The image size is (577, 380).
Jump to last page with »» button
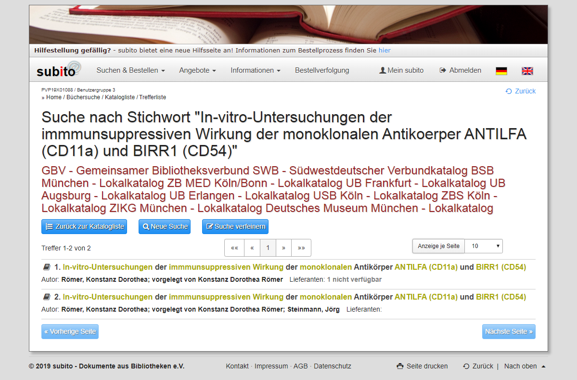coord(301,248)
